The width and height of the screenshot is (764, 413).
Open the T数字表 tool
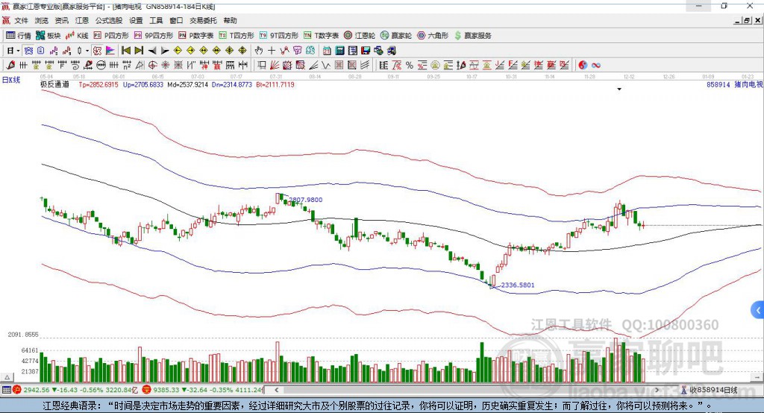(x=321, y=36)
